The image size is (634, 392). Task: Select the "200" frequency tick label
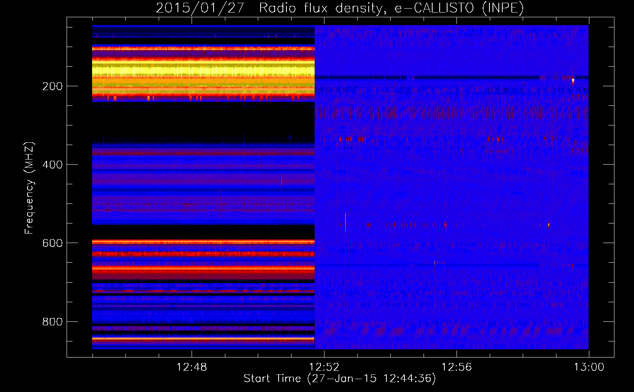(53, 86)
